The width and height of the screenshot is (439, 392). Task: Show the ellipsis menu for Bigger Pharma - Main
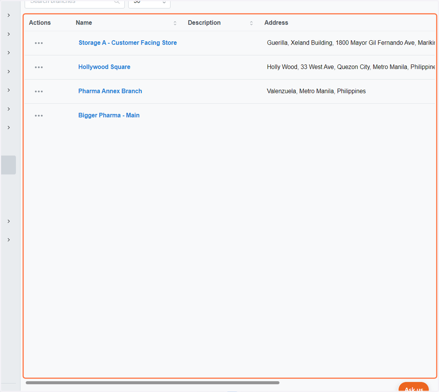(39, 116)
